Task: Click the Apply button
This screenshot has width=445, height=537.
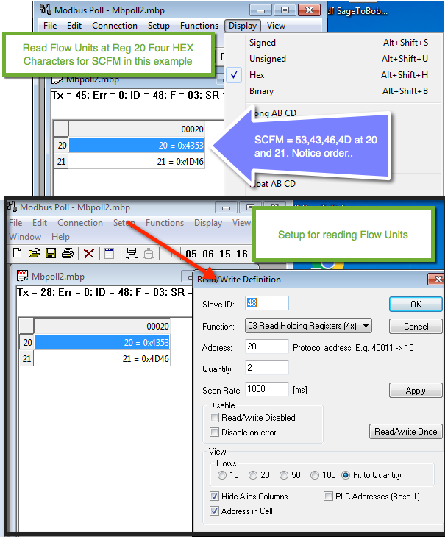Action: tap(416, 391)
